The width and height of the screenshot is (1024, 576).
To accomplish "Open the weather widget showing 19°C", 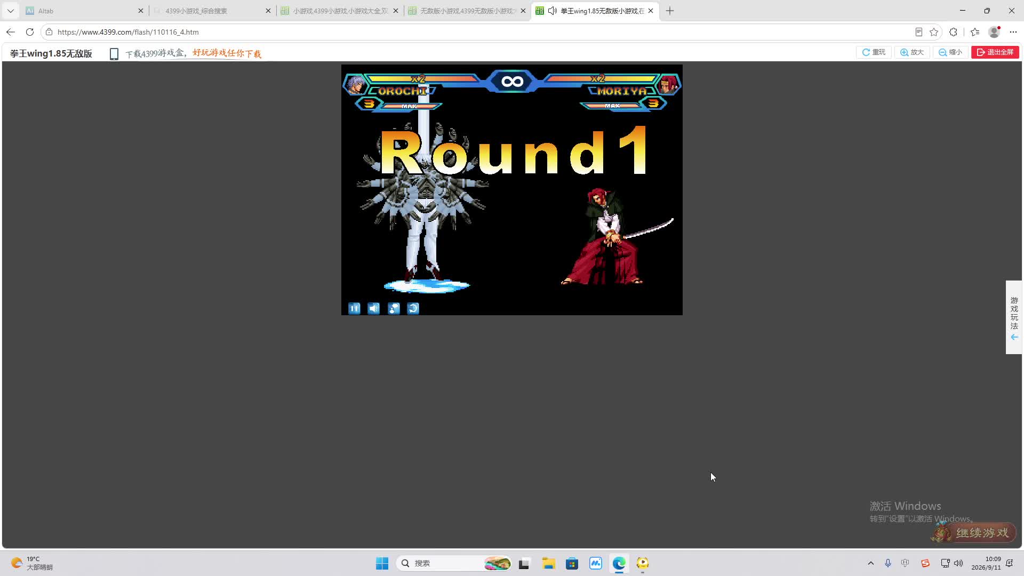I will 33,563.
